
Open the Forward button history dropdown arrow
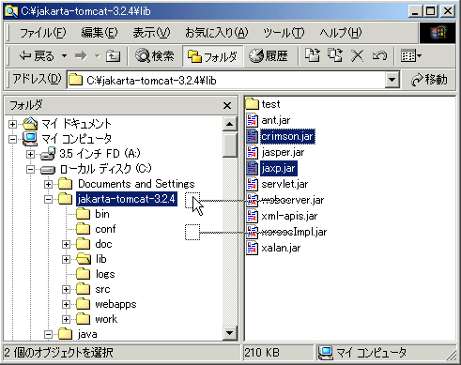[97, 56]
